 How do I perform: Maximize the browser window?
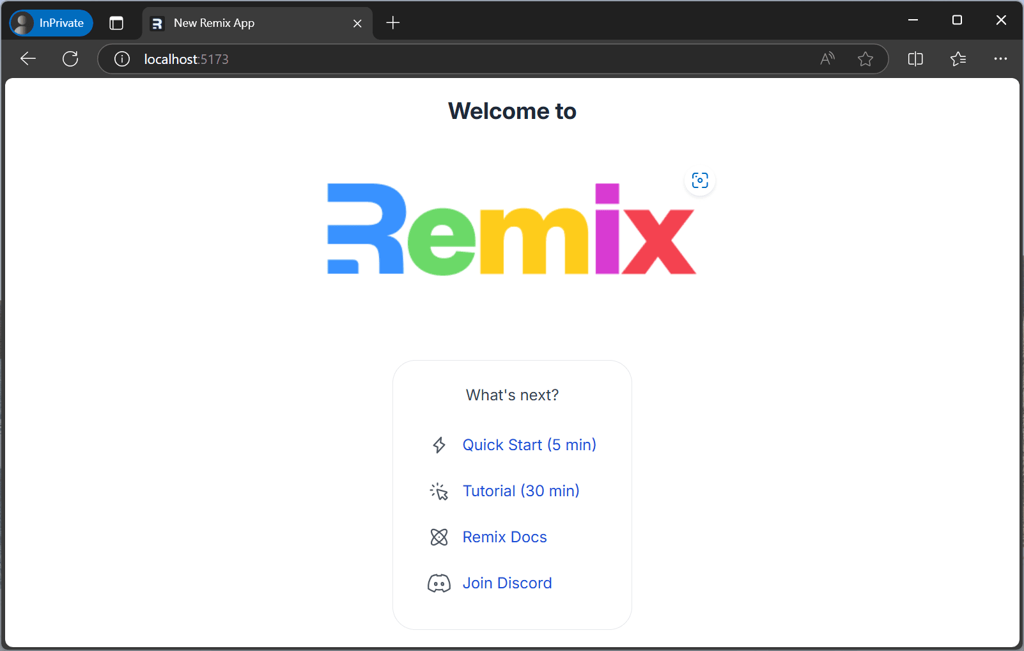(957, 20)
